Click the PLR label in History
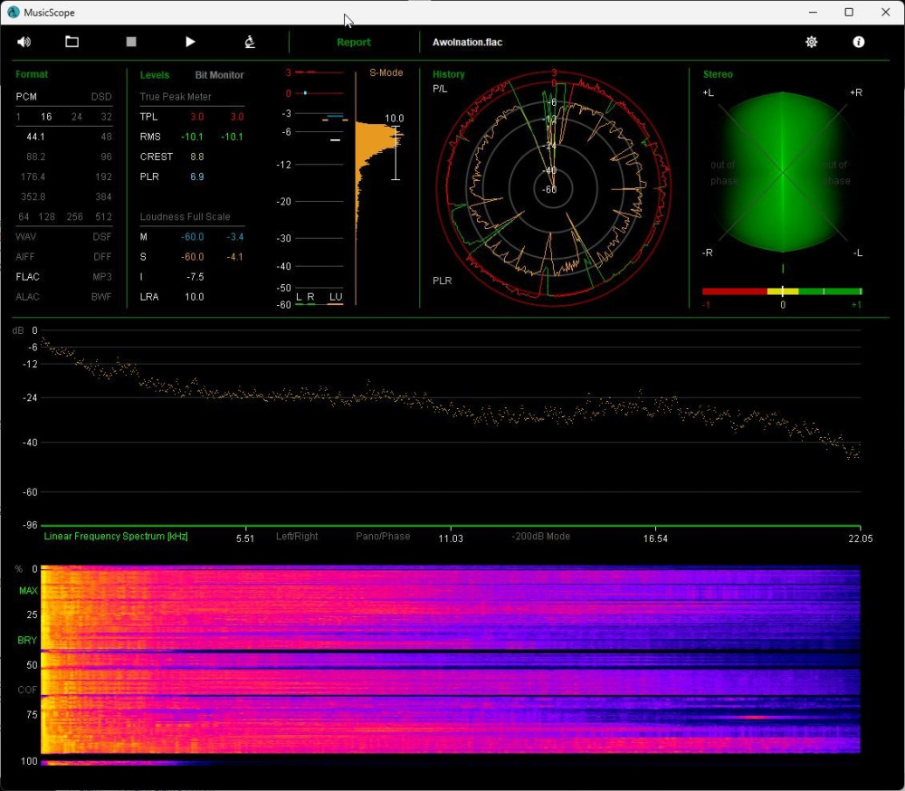 [443, 281]
